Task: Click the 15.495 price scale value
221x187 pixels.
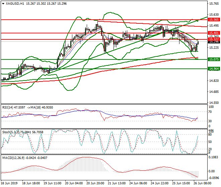Action: (x=214, y=26)
